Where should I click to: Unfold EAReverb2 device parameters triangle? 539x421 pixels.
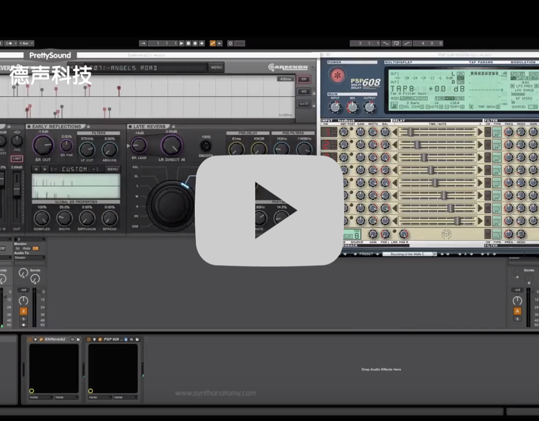pyautogui.click(x=35, y=339)
